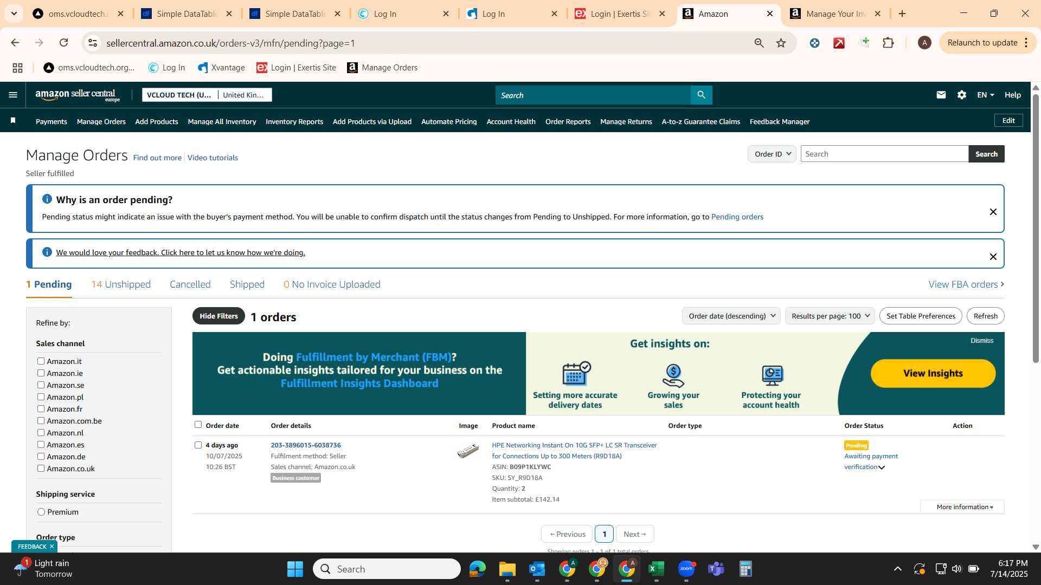Open File Explorer from the taskbar
Viewport: 1041px width, 585px height.
[507, 569]
